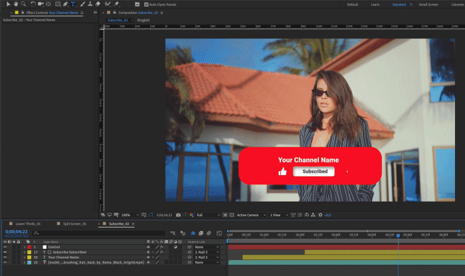The height and width of the screenshot is (276, 465).
Task: Enable motion blur for timeline
Action: pyautogui.click(x=209, y=234)
